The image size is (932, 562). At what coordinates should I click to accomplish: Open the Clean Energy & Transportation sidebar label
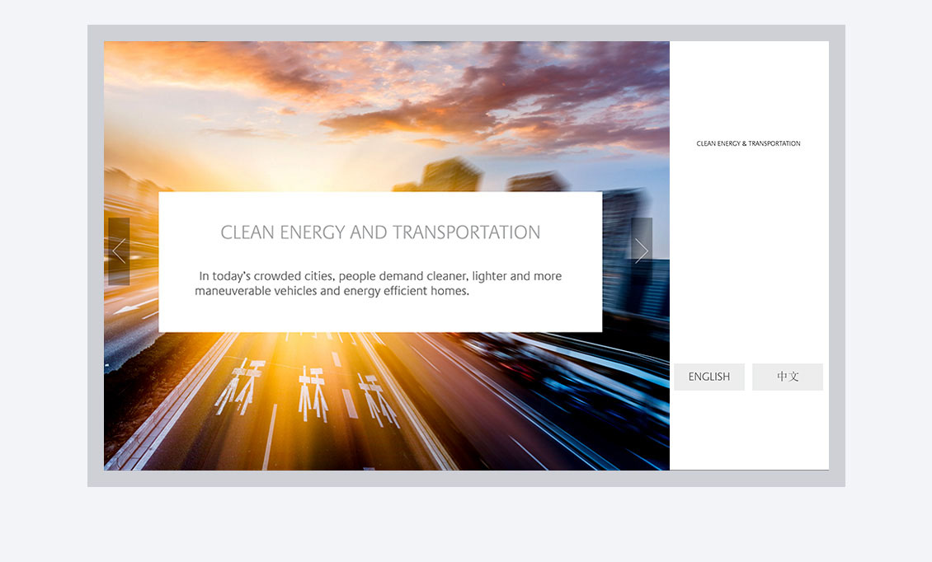pos(748,143)
